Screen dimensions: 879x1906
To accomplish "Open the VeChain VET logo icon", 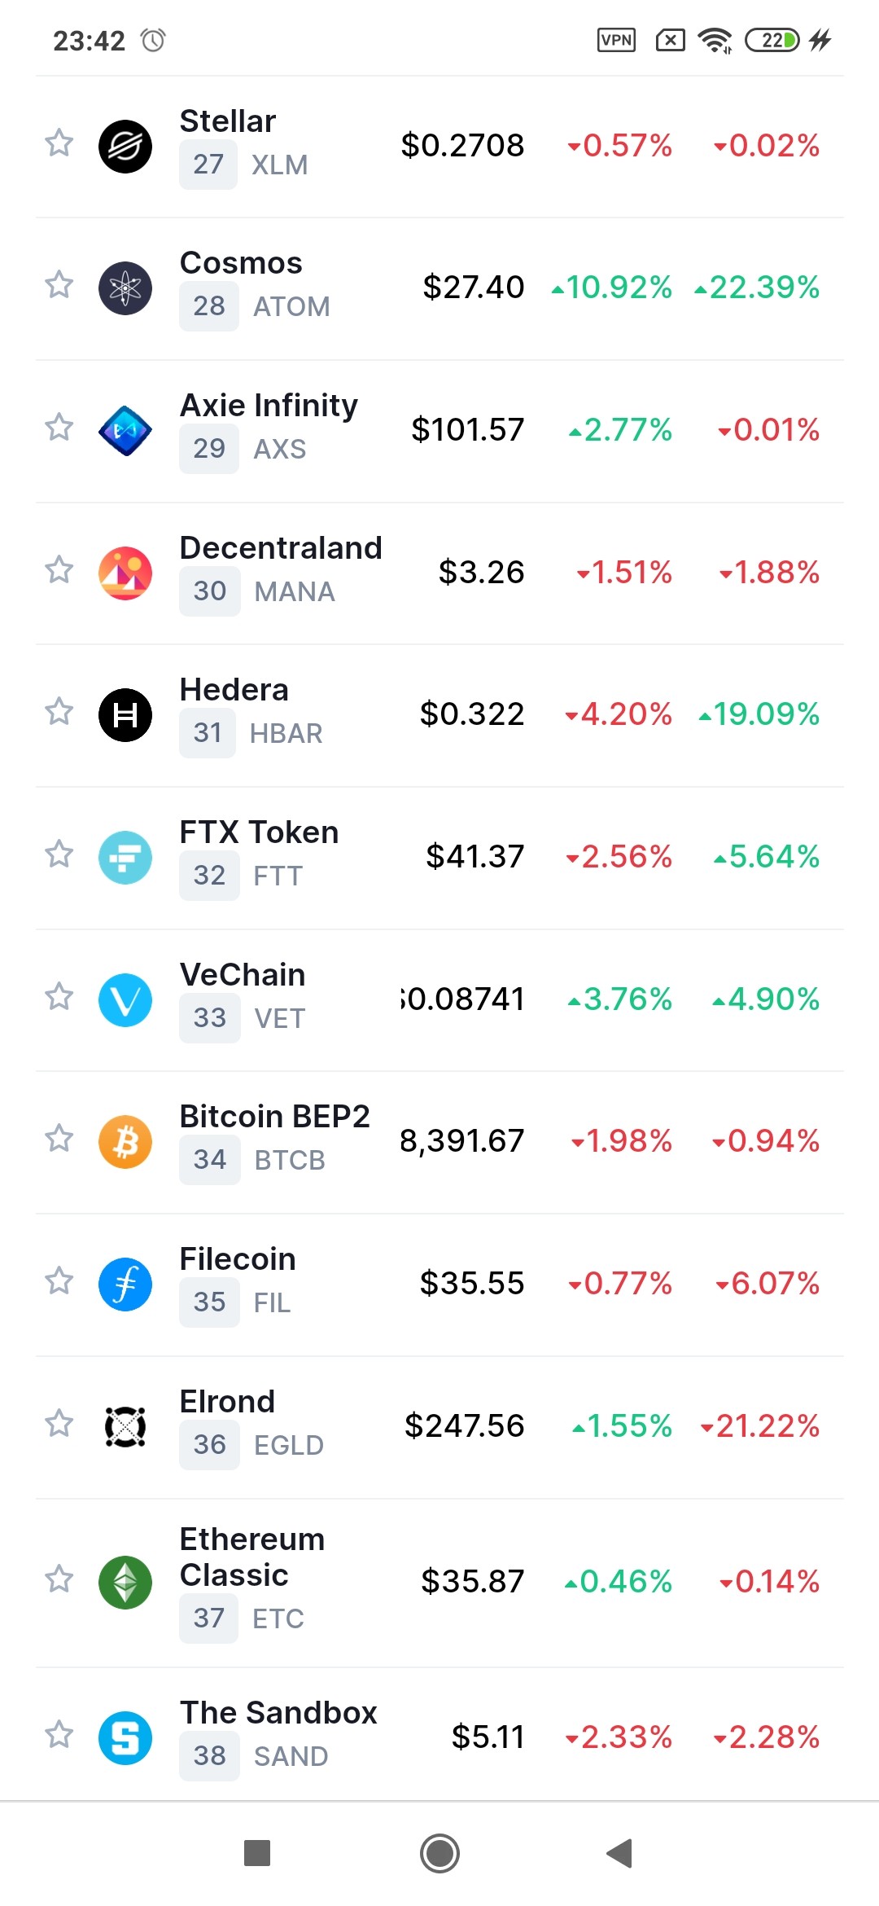I will (x=125, y=1000).
